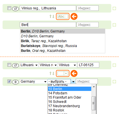Click the plus icon beside the Germany row

click(114, 82)
